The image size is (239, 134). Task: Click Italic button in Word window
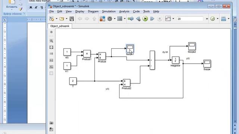click(x=36, y=7)
